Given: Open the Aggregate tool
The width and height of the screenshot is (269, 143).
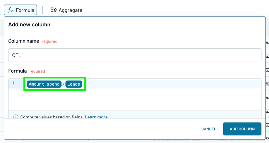Looking at the screenshot, I should pos(67,10).
